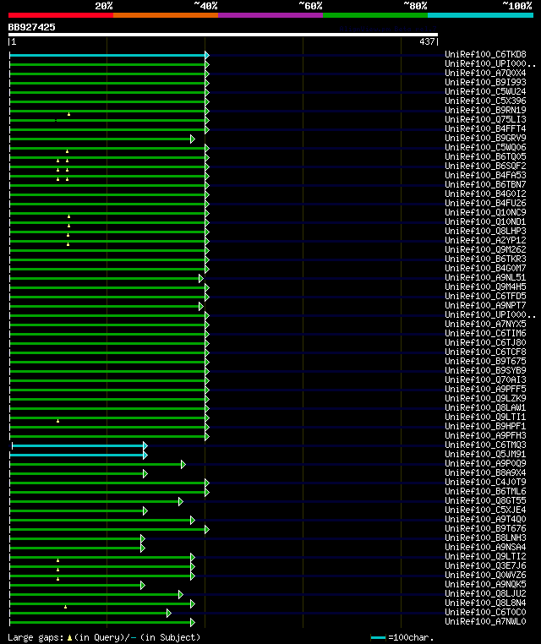
Task: Click the cyan ~100% identity legend bar
Action: point(480,15)
